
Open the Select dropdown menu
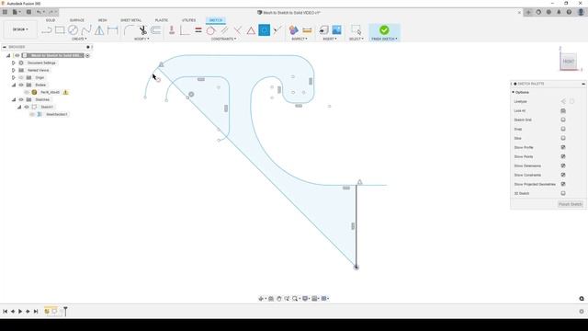point(356,39)
